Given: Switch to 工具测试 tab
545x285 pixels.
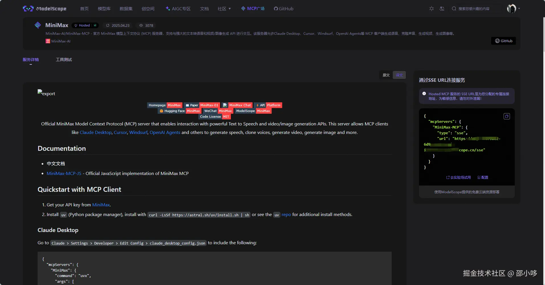Looking at the screenshot, I should coord(64,60).
